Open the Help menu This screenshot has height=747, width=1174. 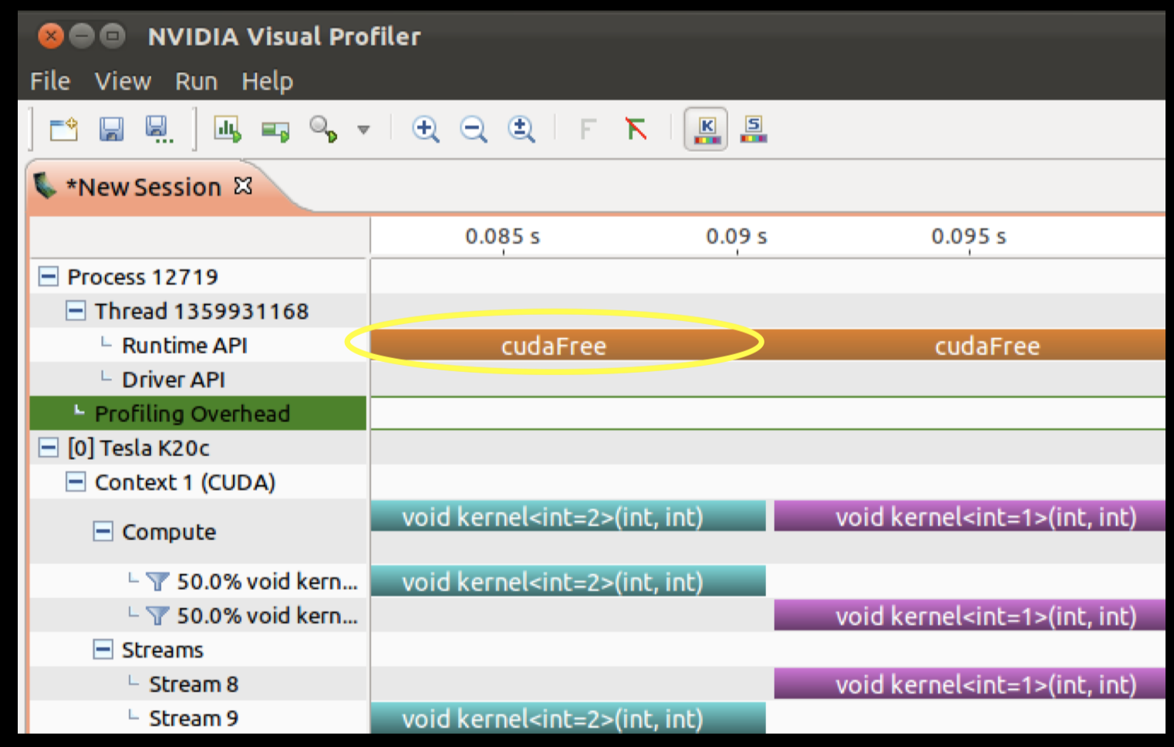pyautogui.click(x=267, y=81)
